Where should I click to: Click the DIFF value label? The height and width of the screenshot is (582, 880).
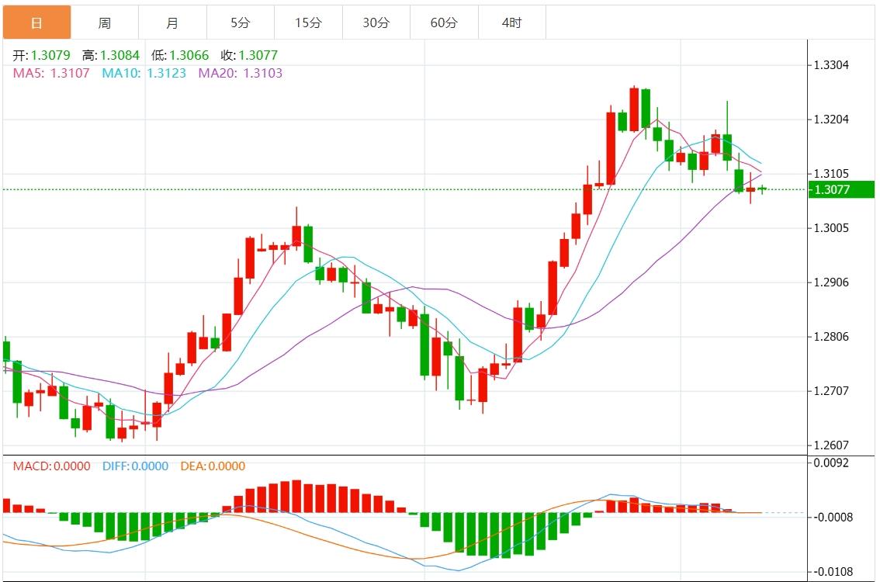(135, 466)
